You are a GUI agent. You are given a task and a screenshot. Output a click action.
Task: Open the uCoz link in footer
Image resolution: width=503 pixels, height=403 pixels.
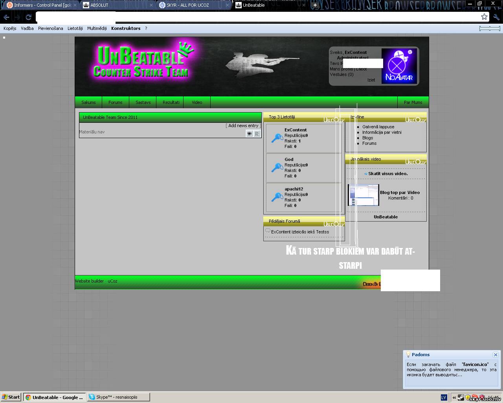[x=112, y=281]
